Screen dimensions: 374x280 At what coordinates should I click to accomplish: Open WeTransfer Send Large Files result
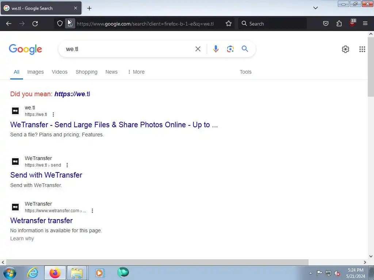click(x=114, y=125)
